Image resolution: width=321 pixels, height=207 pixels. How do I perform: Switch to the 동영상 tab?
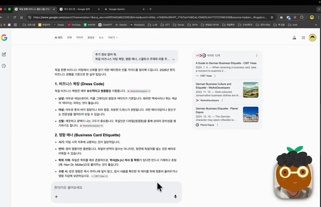pos(91,38)
